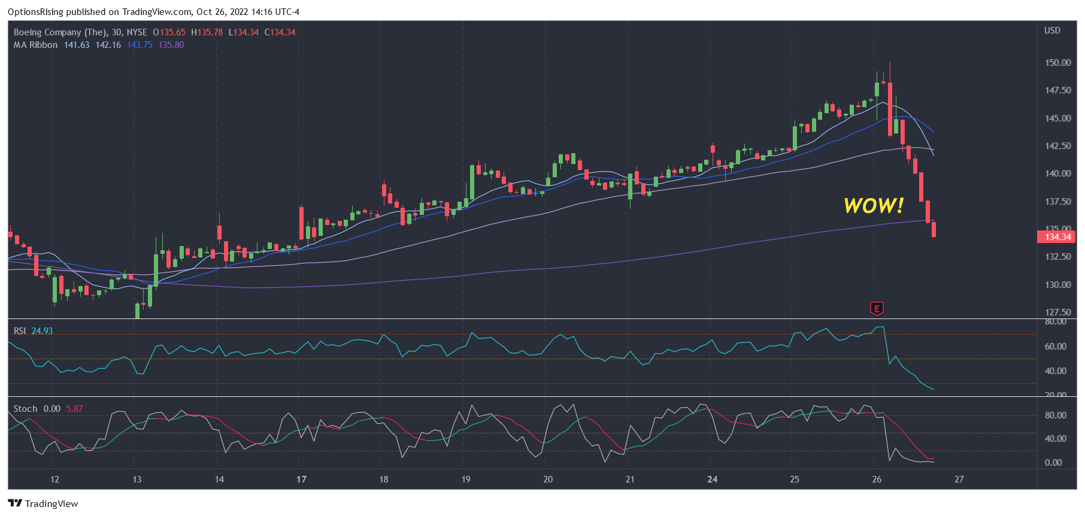Click the earnings E marker icon
1085x516 pixels.
point(877,309)
